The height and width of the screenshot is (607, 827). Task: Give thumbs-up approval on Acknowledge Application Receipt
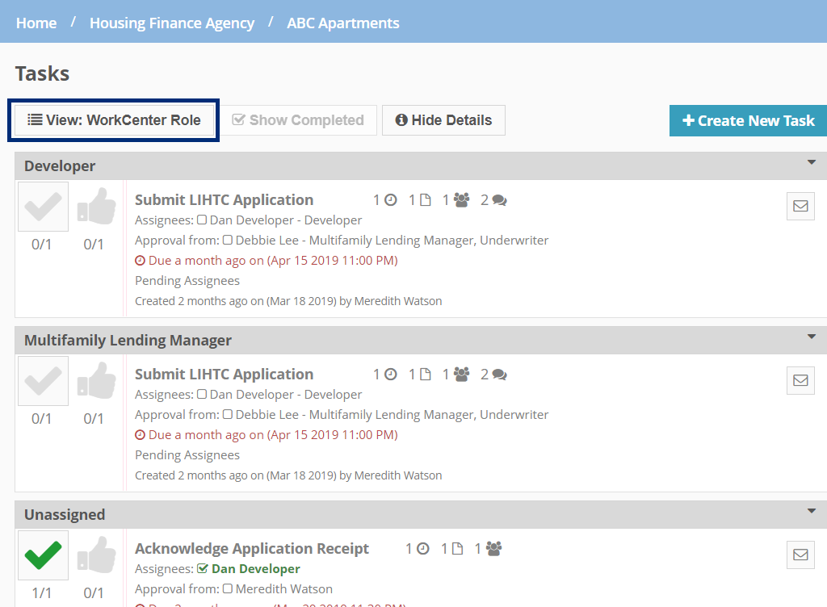pyautogui.click(x=96, y=555)
